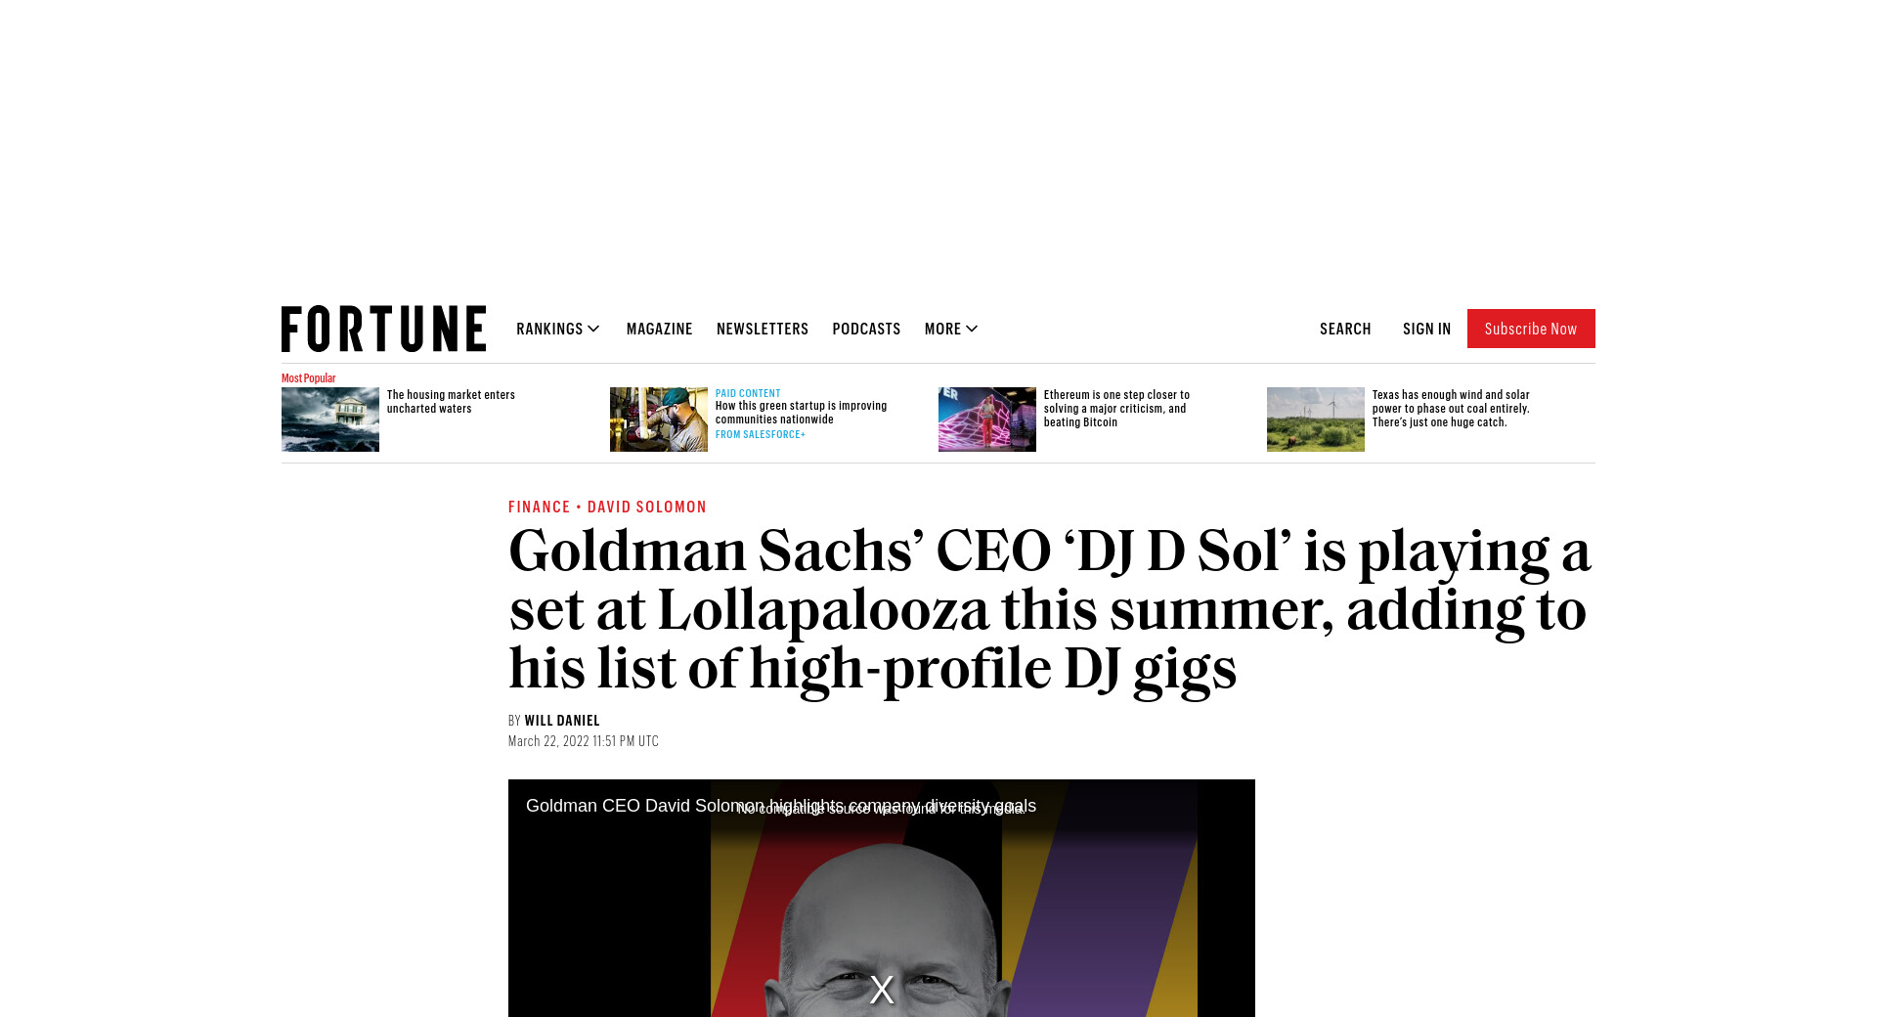The width and height of the screenshot is (1877, 1017).
Task: Open the Ethereum neon stage thumbnail
Action: click(987, 420)
